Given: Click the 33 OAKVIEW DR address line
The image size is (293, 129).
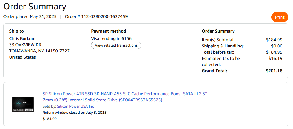Looking at the screenshot, I should coord(25,45).
